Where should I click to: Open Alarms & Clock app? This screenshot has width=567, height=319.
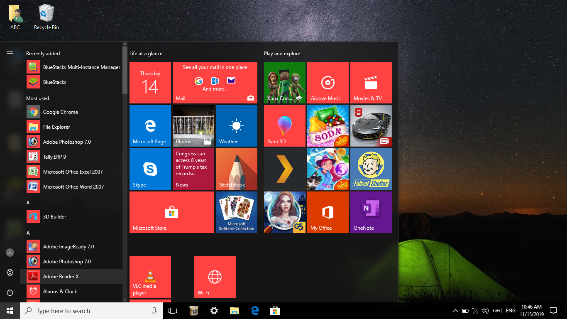[71, 292]
